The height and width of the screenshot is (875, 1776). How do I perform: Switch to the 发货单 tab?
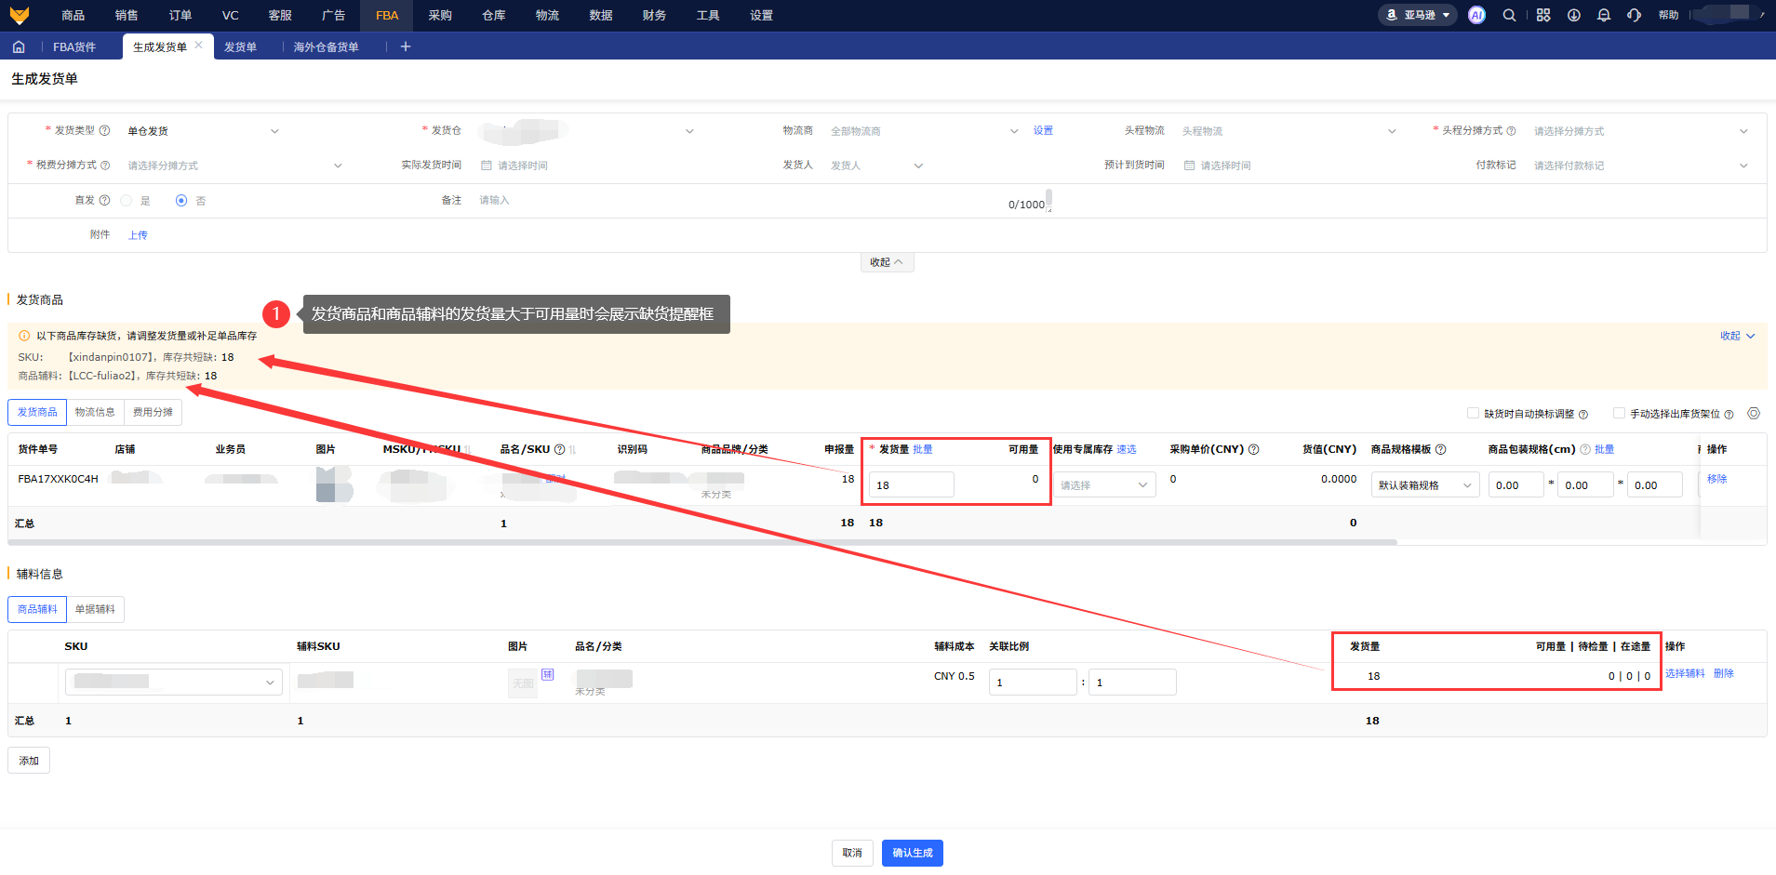coord(240,46)
